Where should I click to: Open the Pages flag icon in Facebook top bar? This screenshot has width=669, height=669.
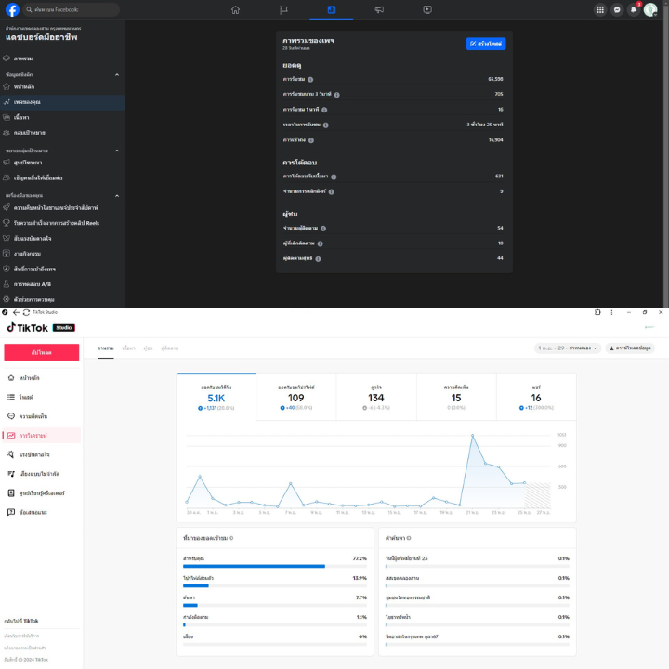(x=283, y=9)
